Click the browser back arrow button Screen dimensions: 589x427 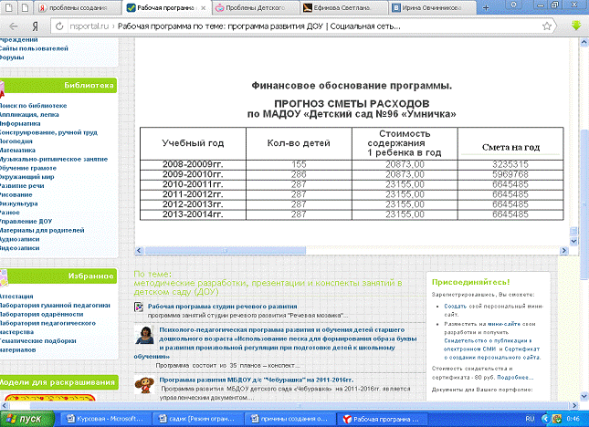click(11, 26)
